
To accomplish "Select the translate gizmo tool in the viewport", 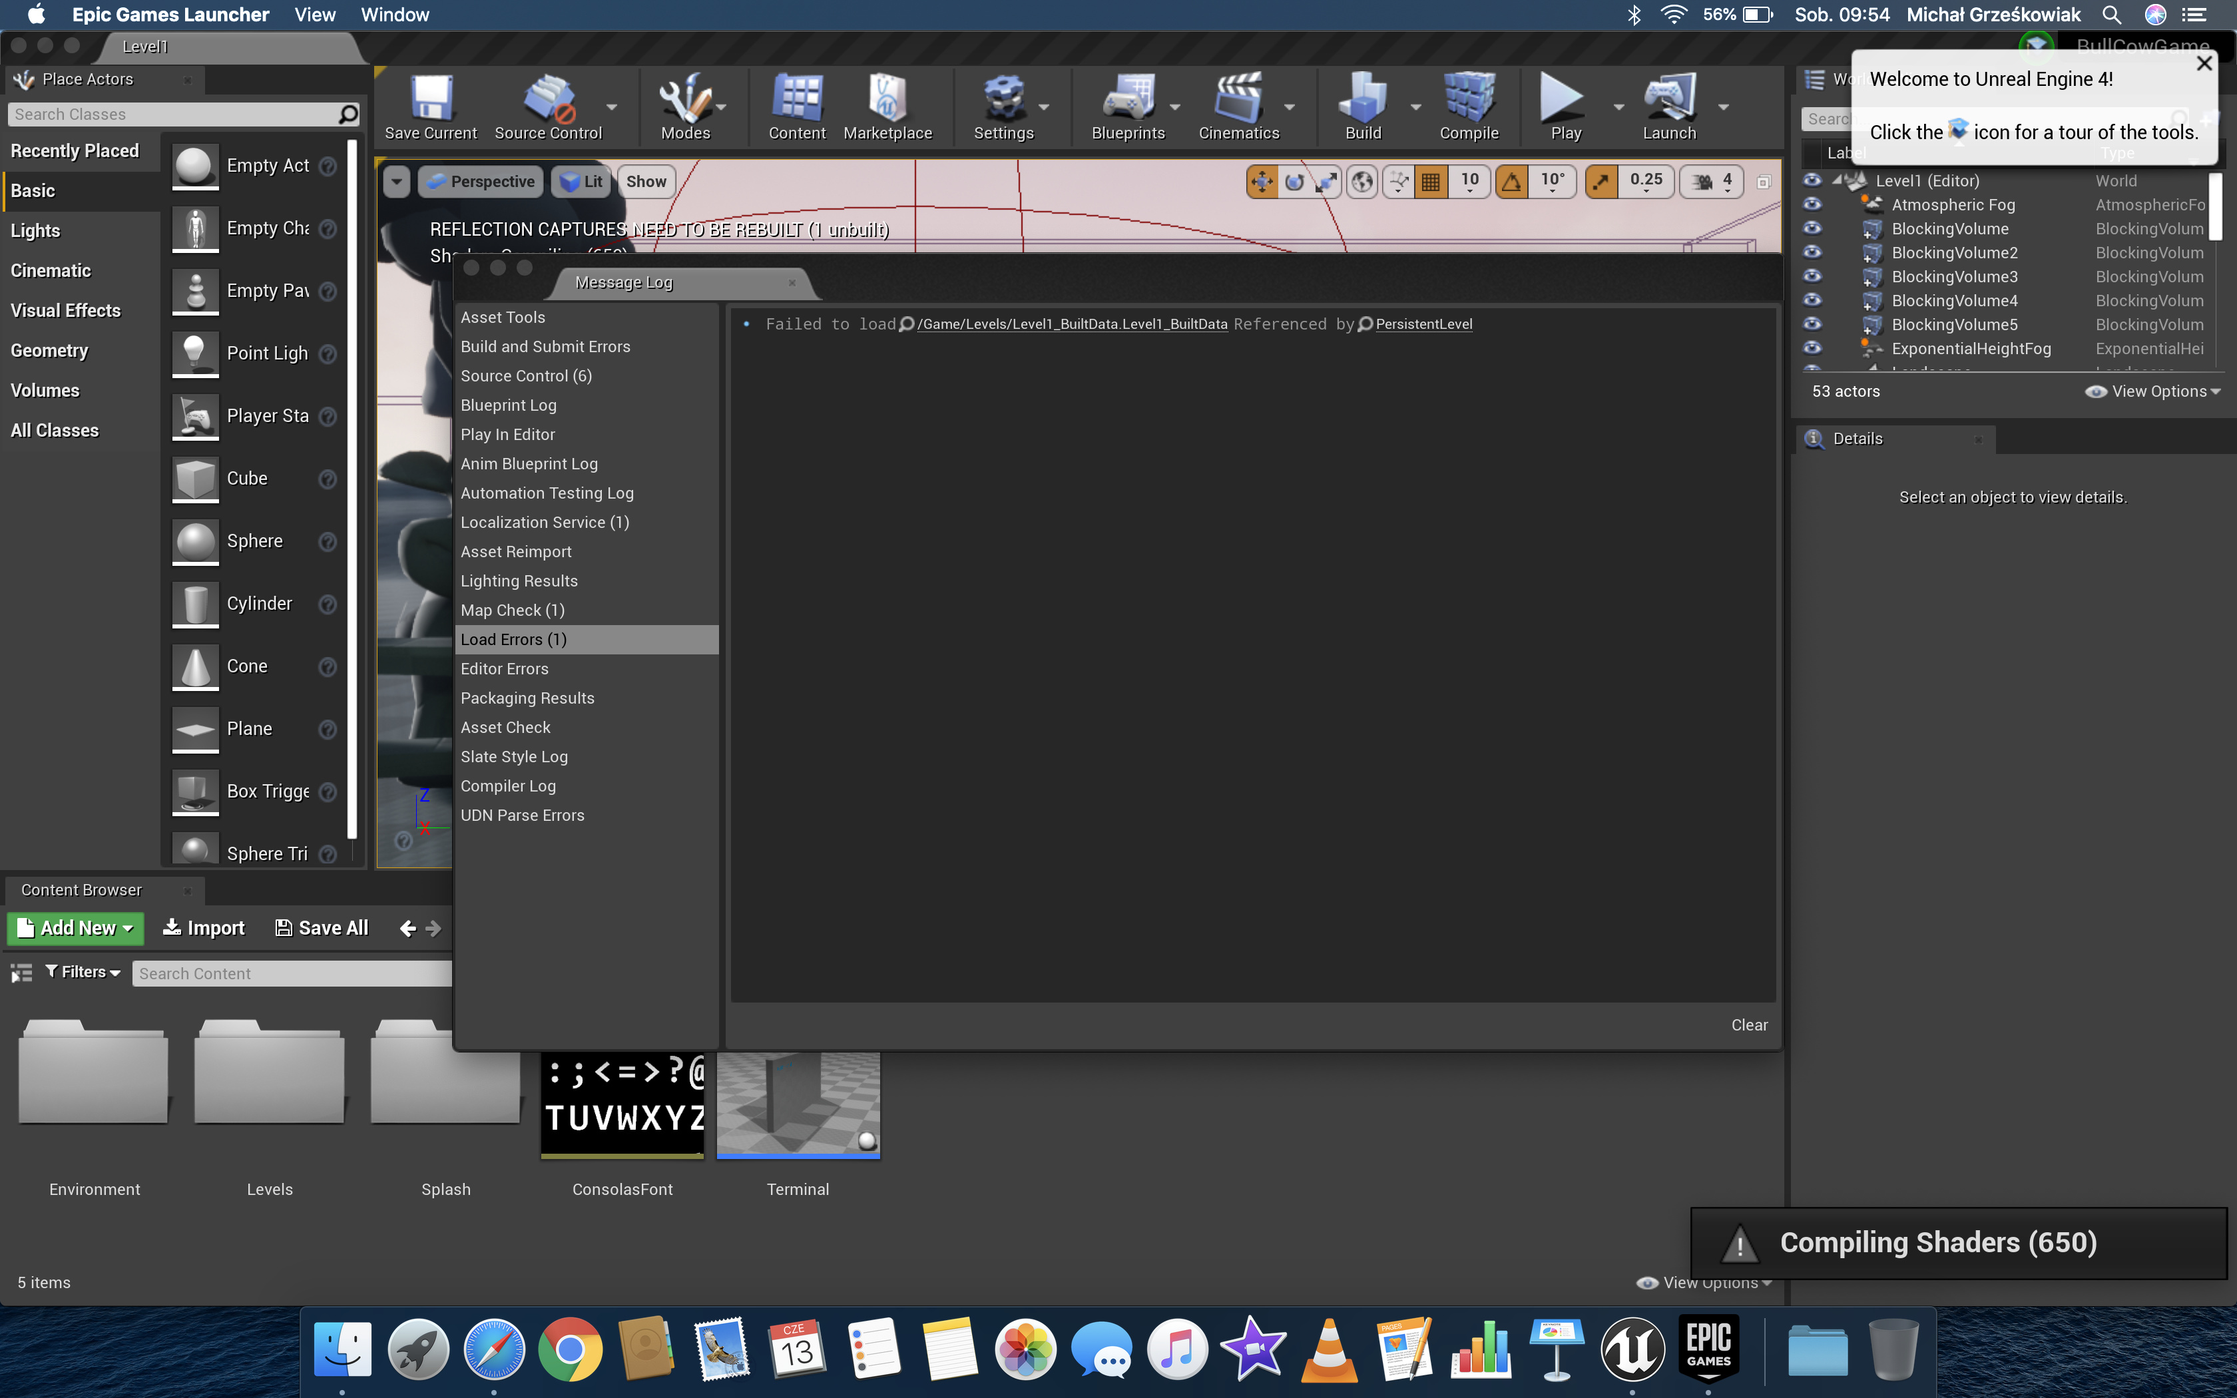I will tap(1262, 182).
